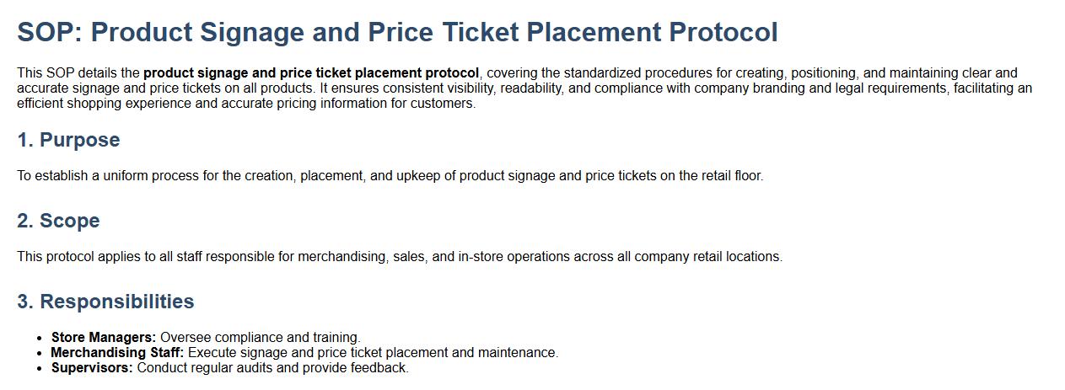This screenshot has height=390, width=1065.
Task: Click the bold "Store Managers:" label
Action: point(104,338)
